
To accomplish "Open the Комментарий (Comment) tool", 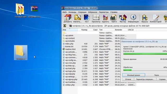I will point(156,19).
